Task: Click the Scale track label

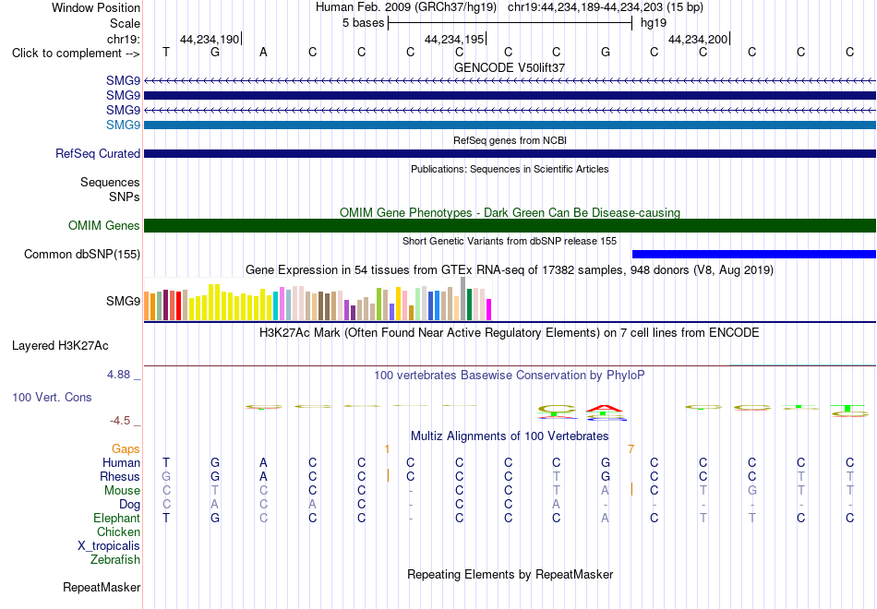Action: click(125, 23)
